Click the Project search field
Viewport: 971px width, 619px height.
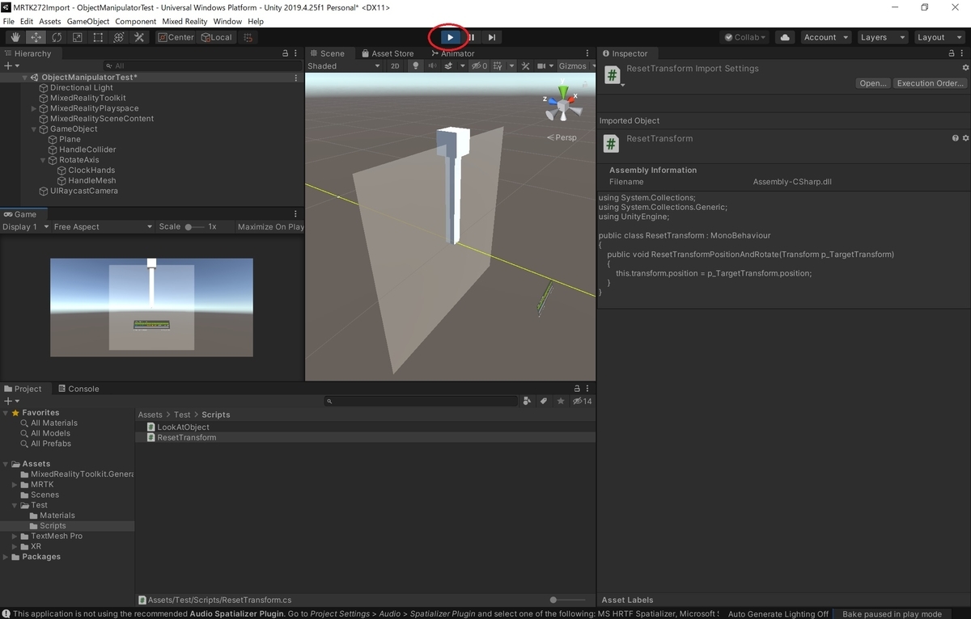[x=421, y=401]
